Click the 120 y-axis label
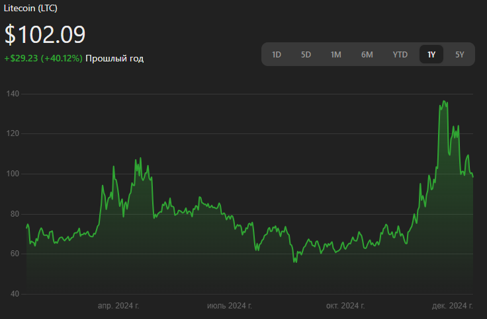This screenshot has width=487, height=319. point(13,133)
